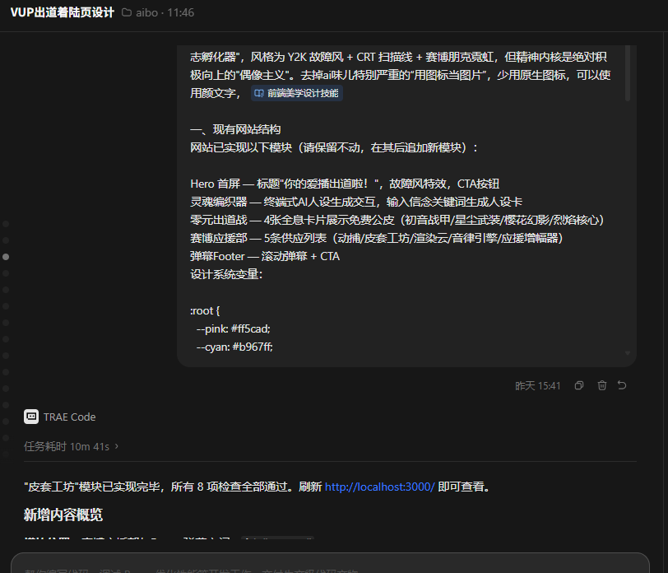Open the http://localhost:3000/ link
Viewport: 668px width, 573px height.
click(x=379, y=487)
